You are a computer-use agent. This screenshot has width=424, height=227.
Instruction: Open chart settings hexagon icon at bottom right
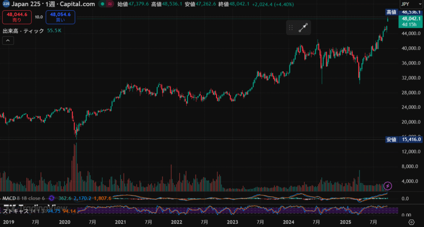417,222
